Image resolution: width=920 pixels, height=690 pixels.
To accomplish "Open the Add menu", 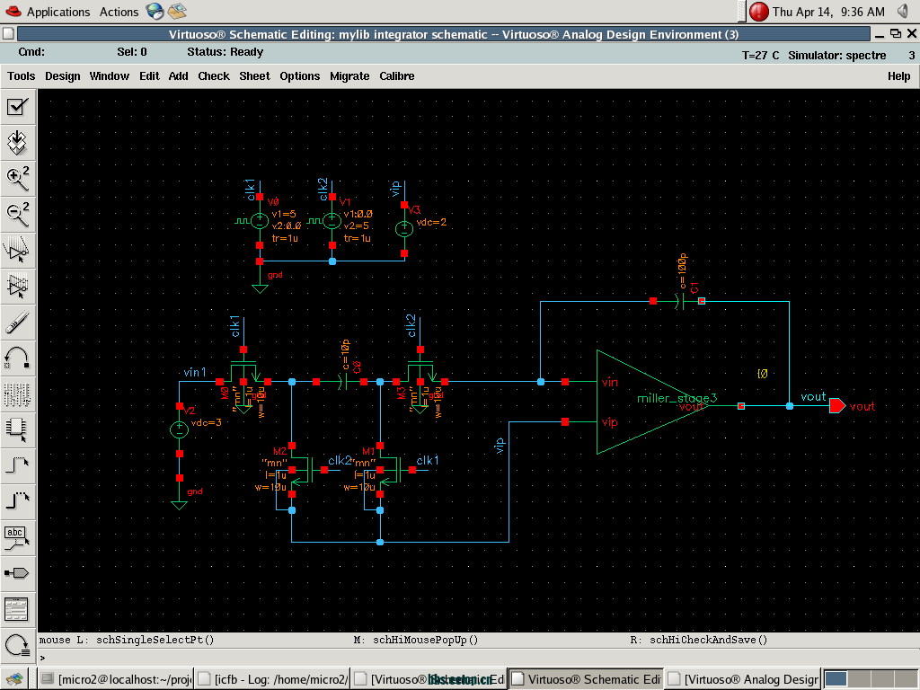I will [179, 76].
